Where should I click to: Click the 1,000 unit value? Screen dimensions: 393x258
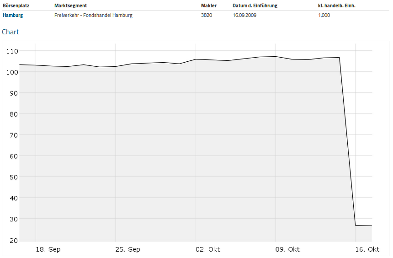click(324, 15)
